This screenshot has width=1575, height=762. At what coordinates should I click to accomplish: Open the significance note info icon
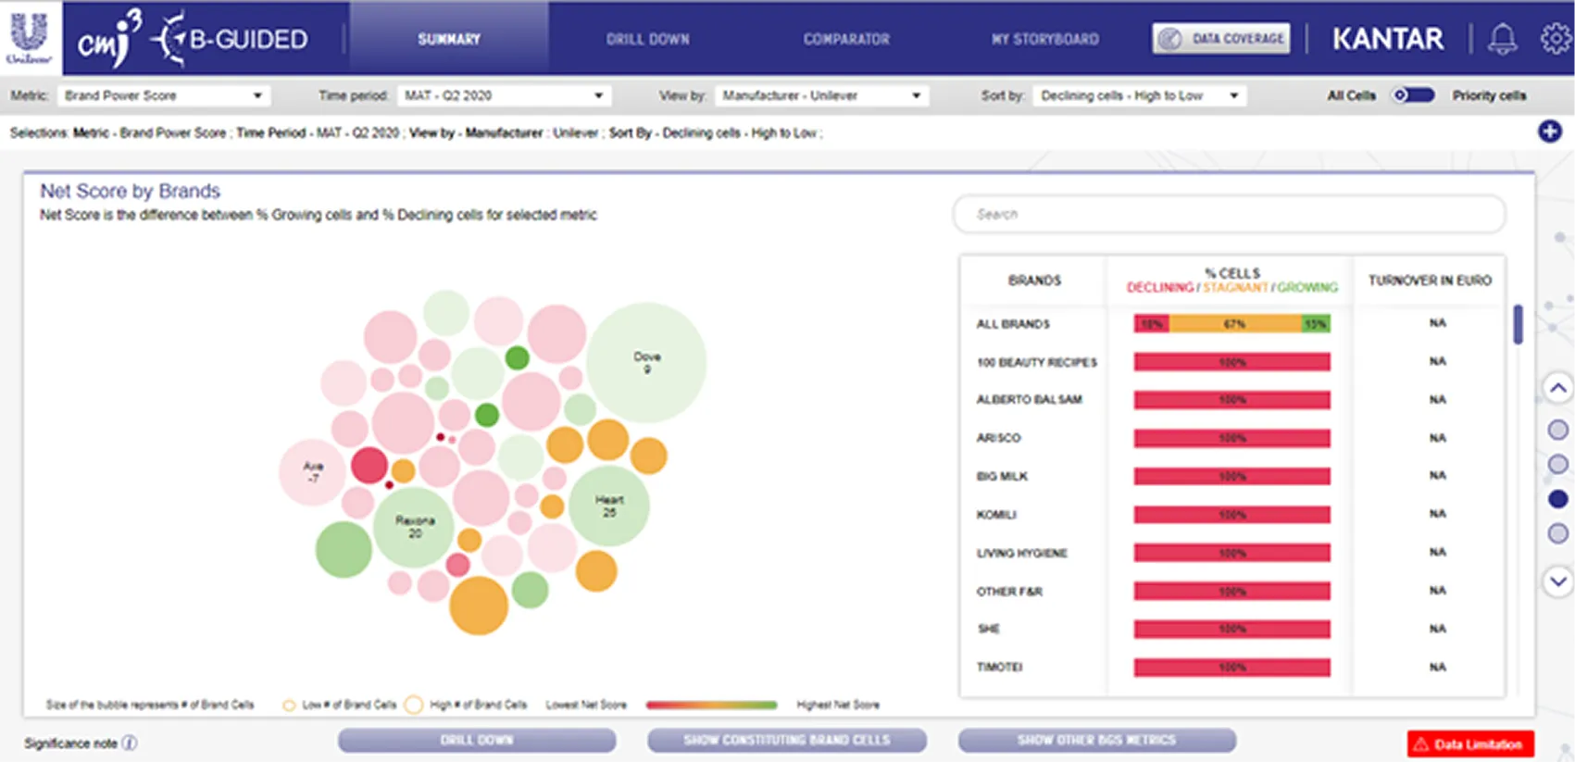point(130,743)
